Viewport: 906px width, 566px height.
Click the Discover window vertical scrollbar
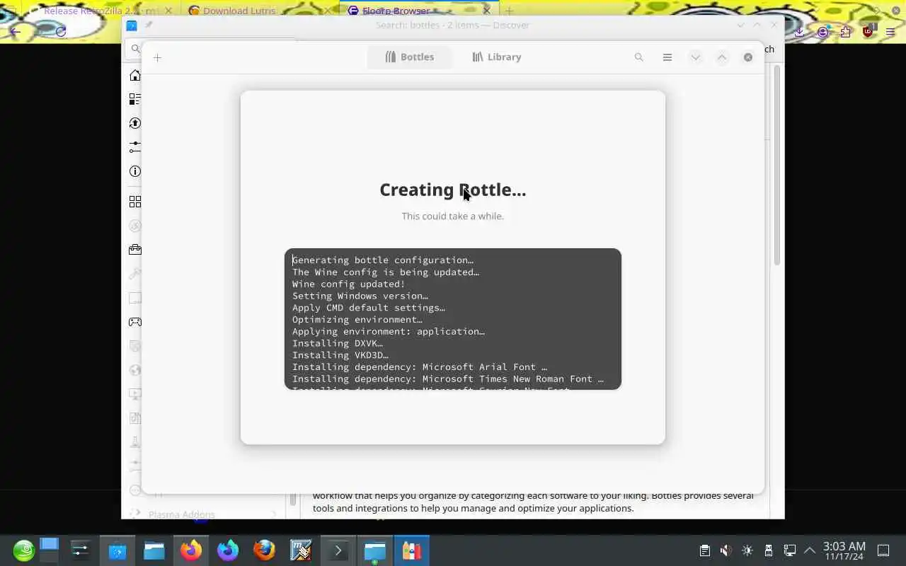pos(776,165)
